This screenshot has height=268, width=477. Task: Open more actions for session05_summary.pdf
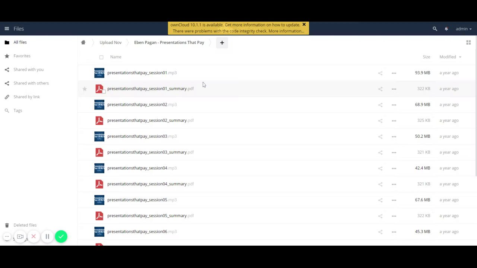(x=394, y=216)
